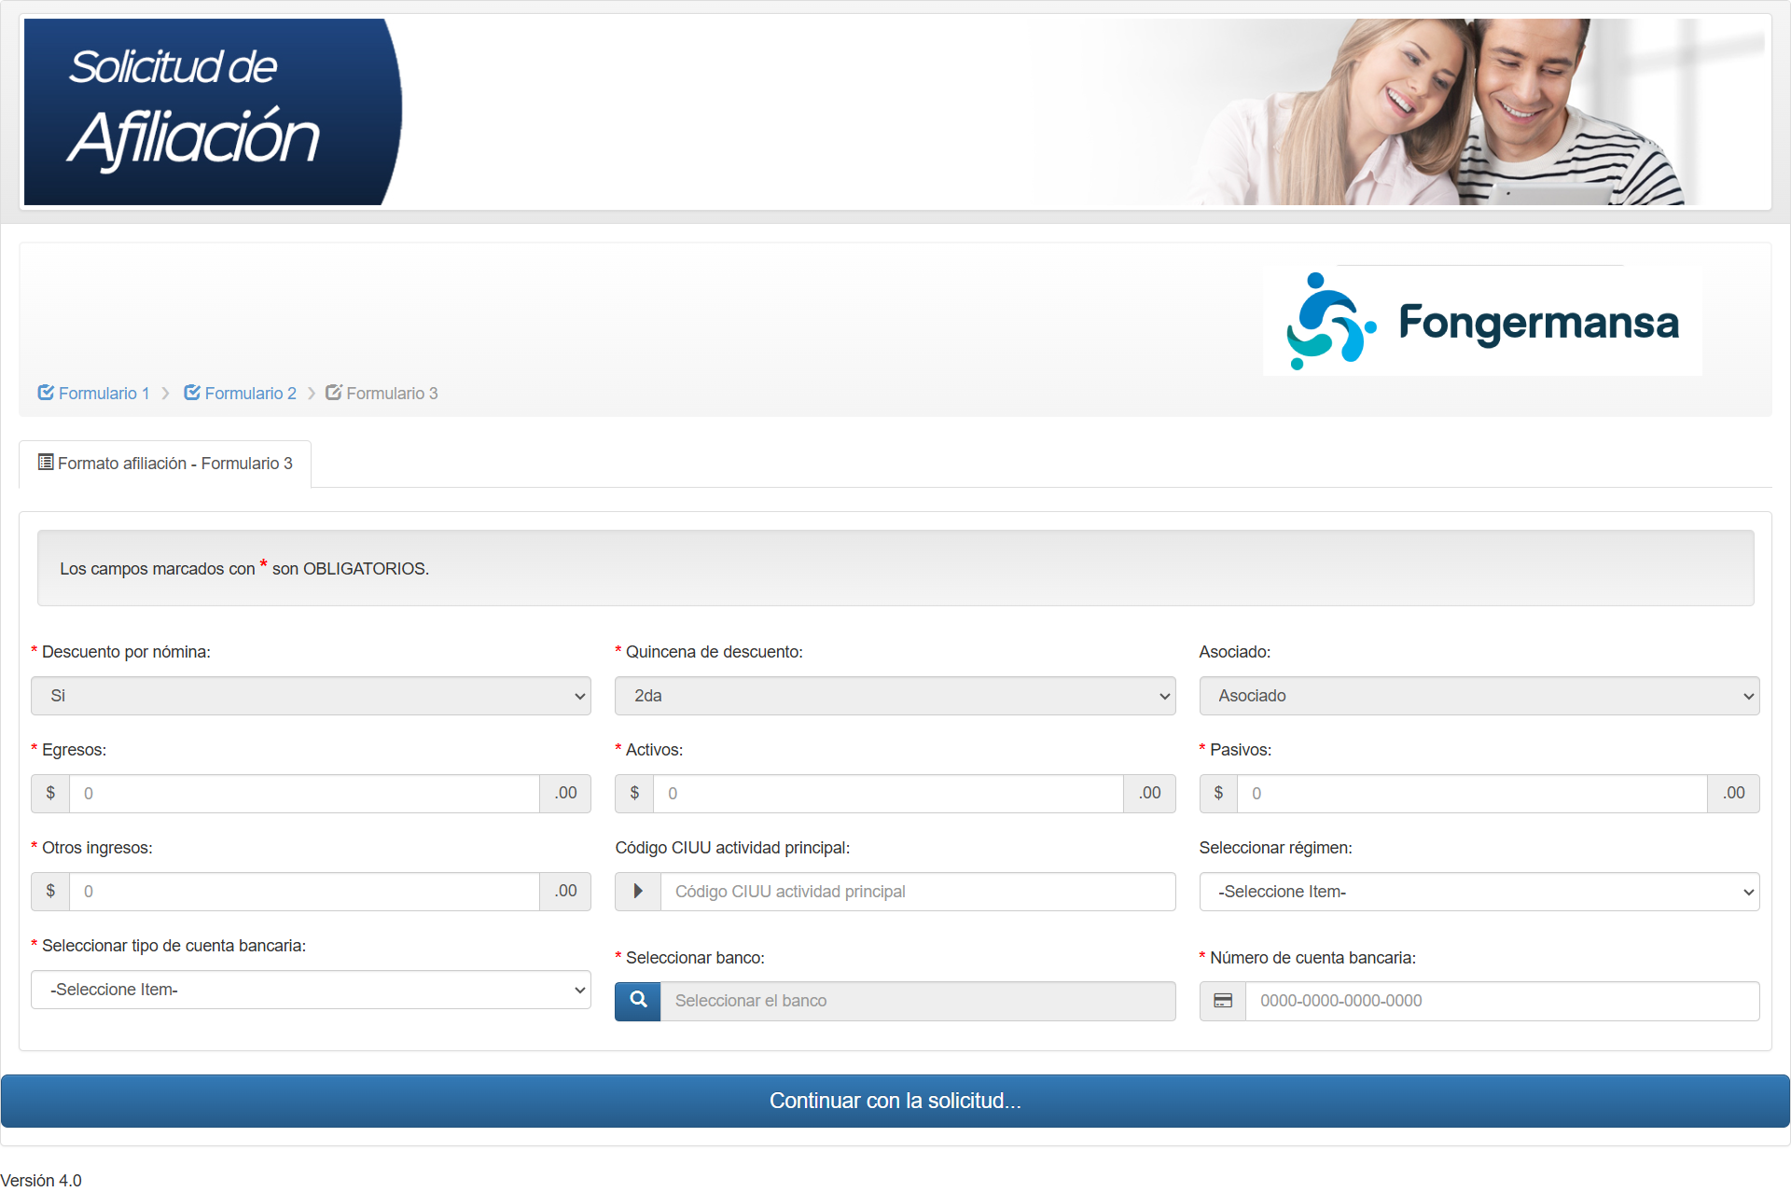Click the credit card icon by account number

pos(1222,1000)
